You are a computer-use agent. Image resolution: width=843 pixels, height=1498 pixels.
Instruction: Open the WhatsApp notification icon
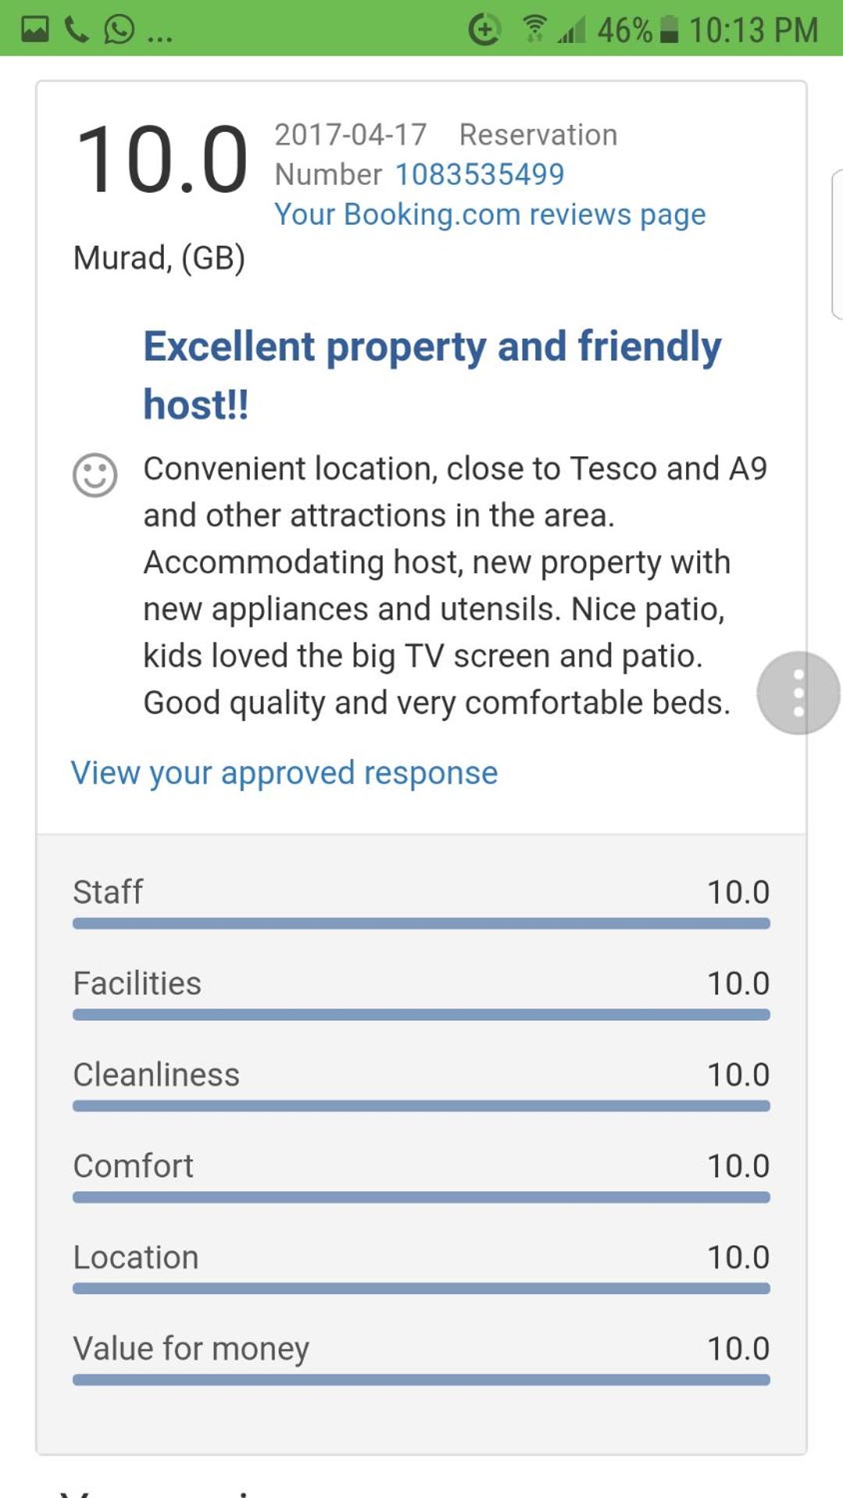[x=119, y=30]
